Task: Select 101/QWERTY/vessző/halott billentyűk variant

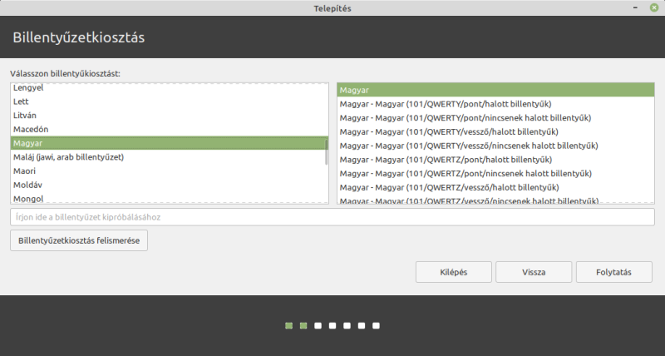Action: pyautogui.click(x=495, y=132)
